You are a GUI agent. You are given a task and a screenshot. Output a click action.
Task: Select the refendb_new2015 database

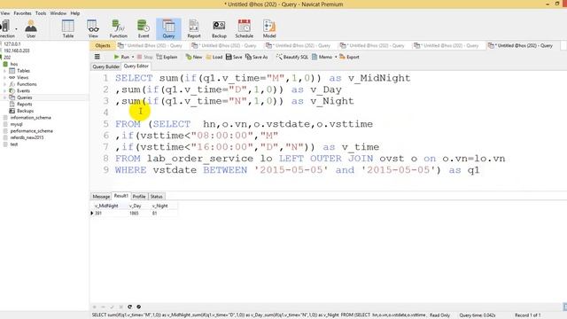[x=27, y=137]
